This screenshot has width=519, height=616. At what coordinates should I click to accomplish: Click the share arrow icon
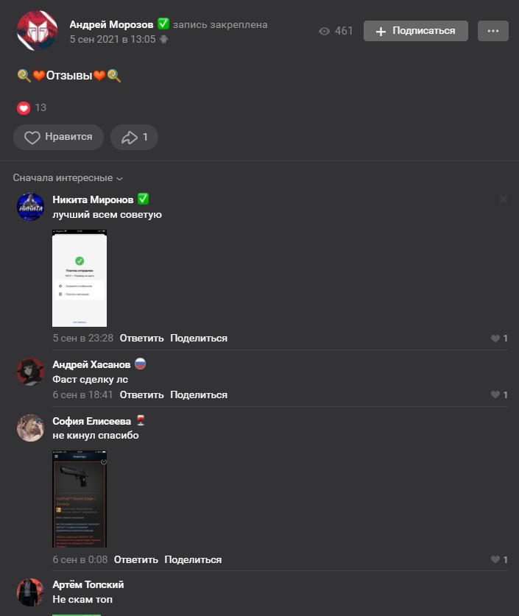pos(130,138)
